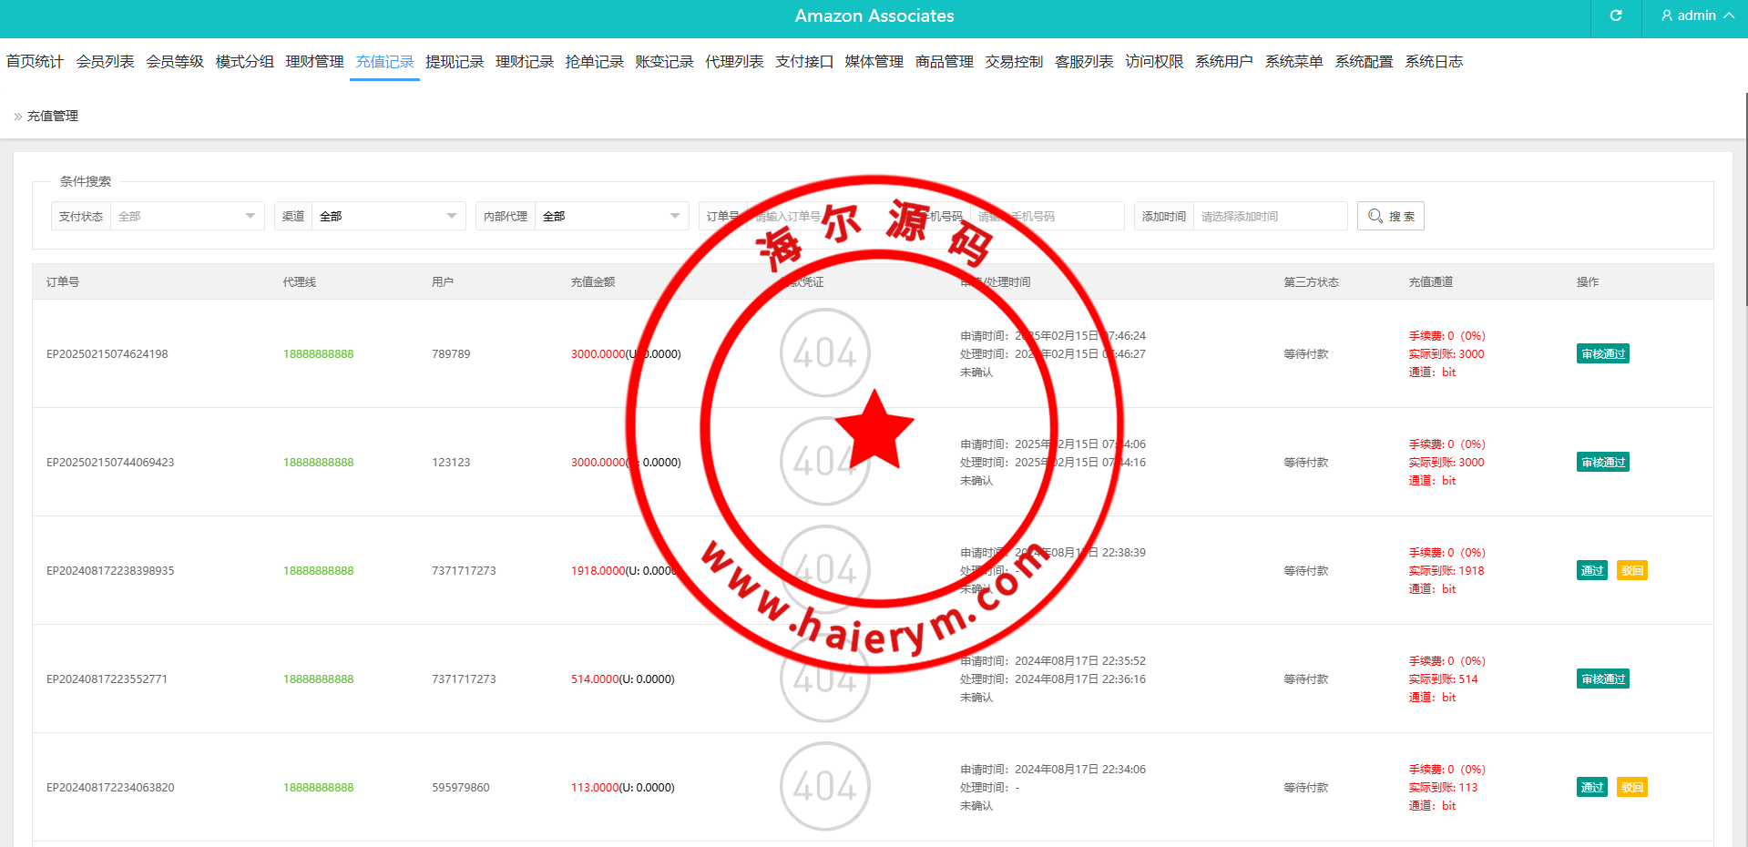Click 审核通过 badge for user 789789
Image resolution: width=1748 pixels, height=847 pixels.
click(1602, 354)
